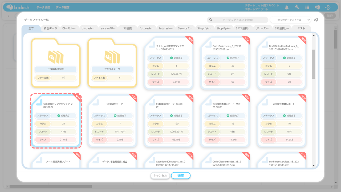Click the 適用 button
This screenshot has height=192, width=341.
pyautogui.click(x=181, y=175)
